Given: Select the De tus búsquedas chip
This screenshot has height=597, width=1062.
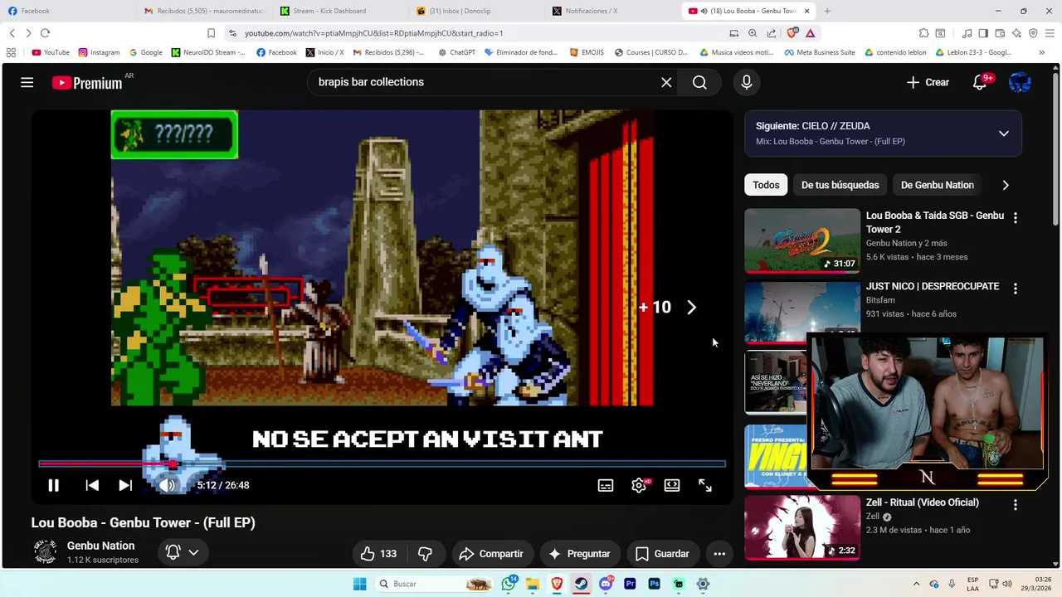Looking at the screenshot, I should coord(840,185).
